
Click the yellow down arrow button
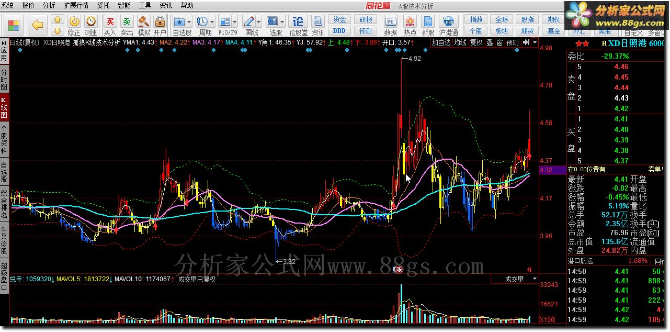coord(58,30)
